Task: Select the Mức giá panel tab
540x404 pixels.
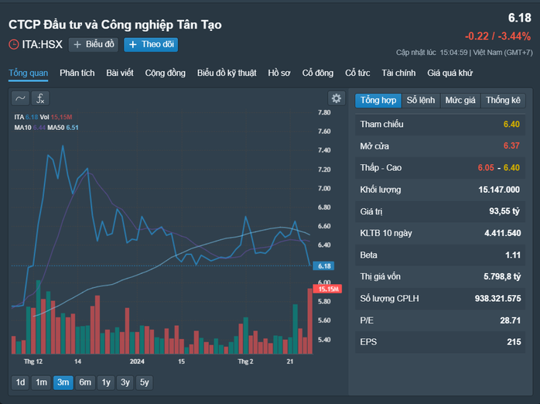Action: 460,100
